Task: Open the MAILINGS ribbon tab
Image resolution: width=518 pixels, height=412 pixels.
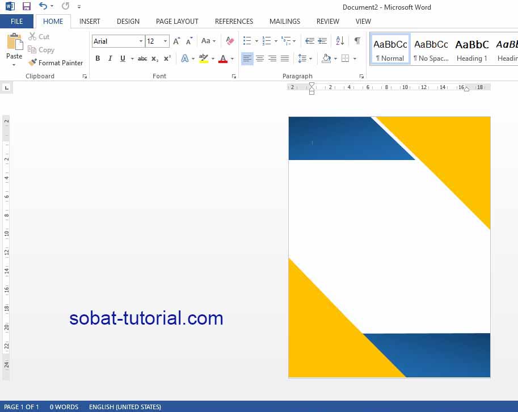Action: pos(284,21)
